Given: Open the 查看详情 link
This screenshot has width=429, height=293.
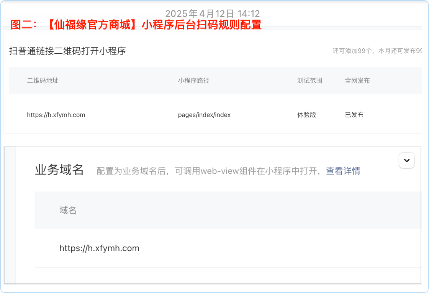Looking at the screenshot, I should click(343, 171).
